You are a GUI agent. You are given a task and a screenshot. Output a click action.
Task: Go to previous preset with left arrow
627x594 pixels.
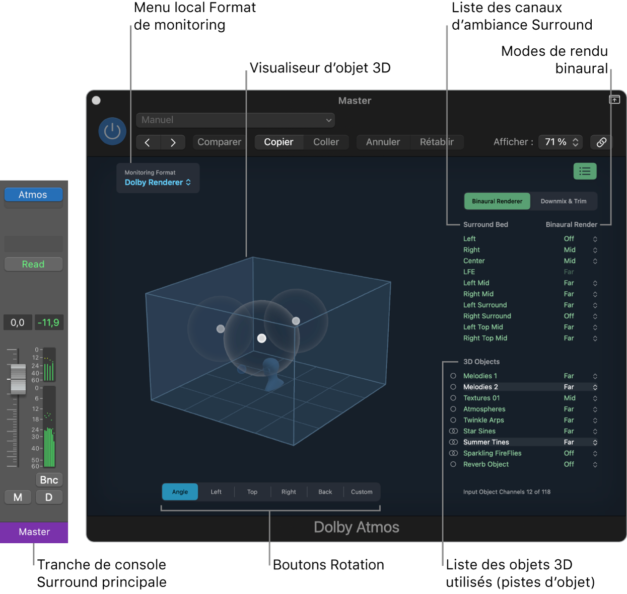click(148, 142)
